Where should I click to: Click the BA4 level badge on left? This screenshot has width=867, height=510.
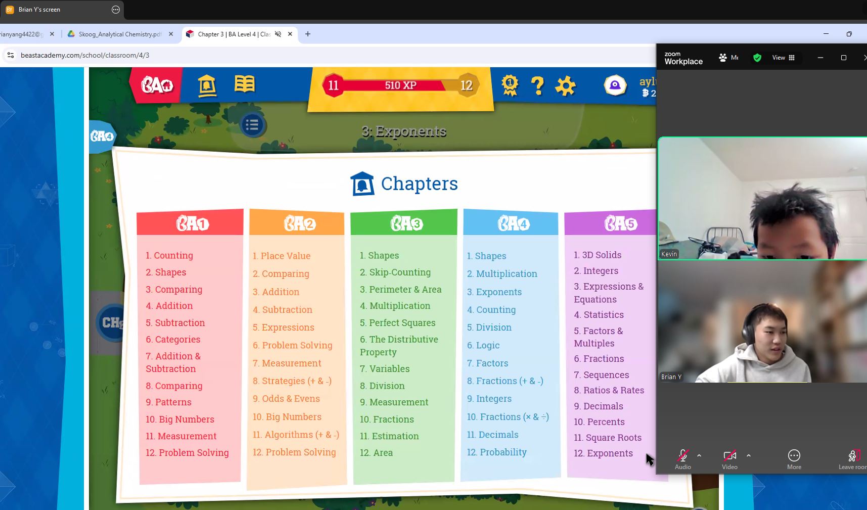[102, 136]
